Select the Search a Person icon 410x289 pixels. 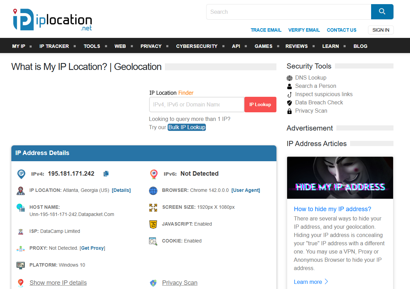tap(290, 86)
